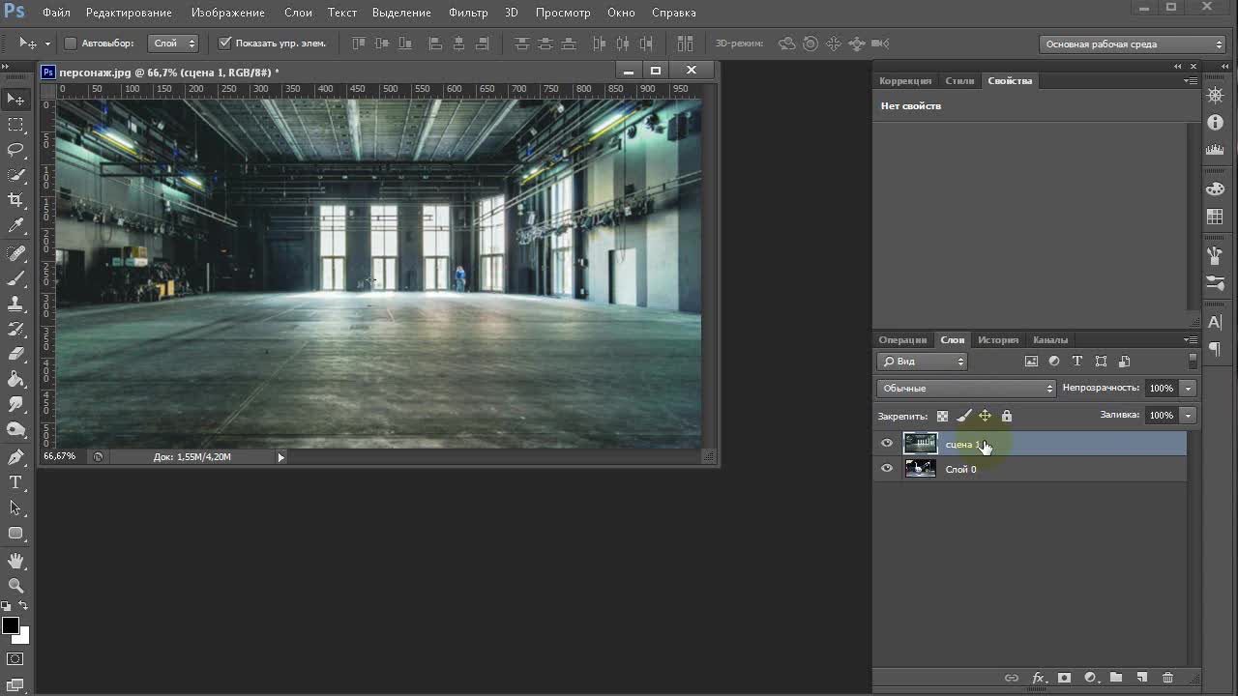Select the Horizontal Type tool
Image resolution: width=1238 pixels, height=696 pixels.
[15, 482]
